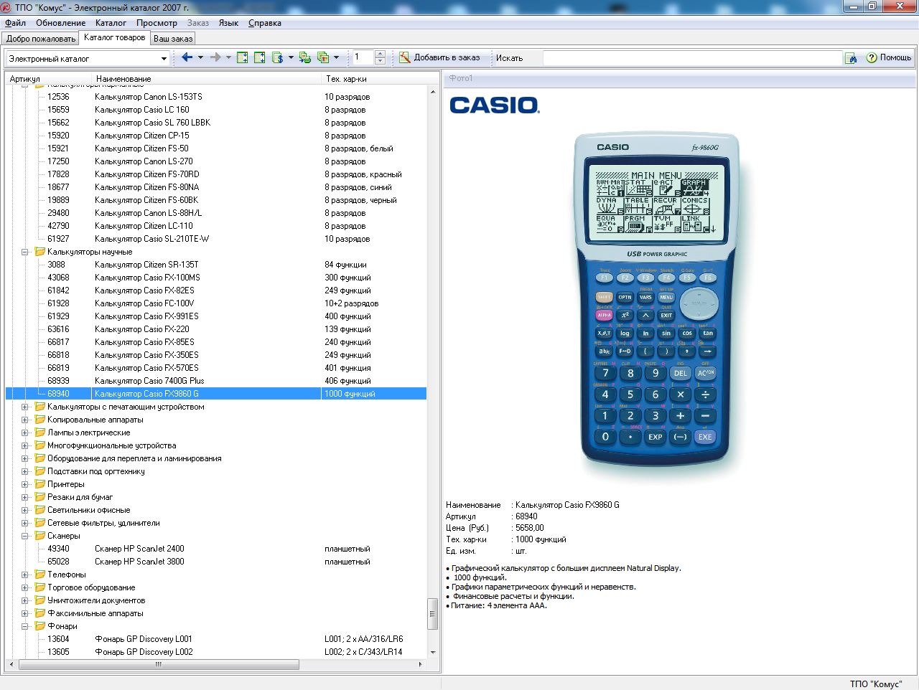Select the Каталог товаров tab

pyautogui.click(x=115, y=37)
